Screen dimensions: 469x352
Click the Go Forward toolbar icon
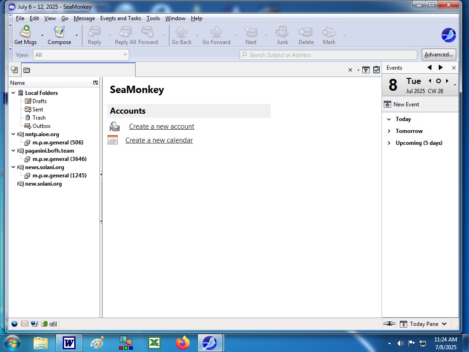coord(216,31)
